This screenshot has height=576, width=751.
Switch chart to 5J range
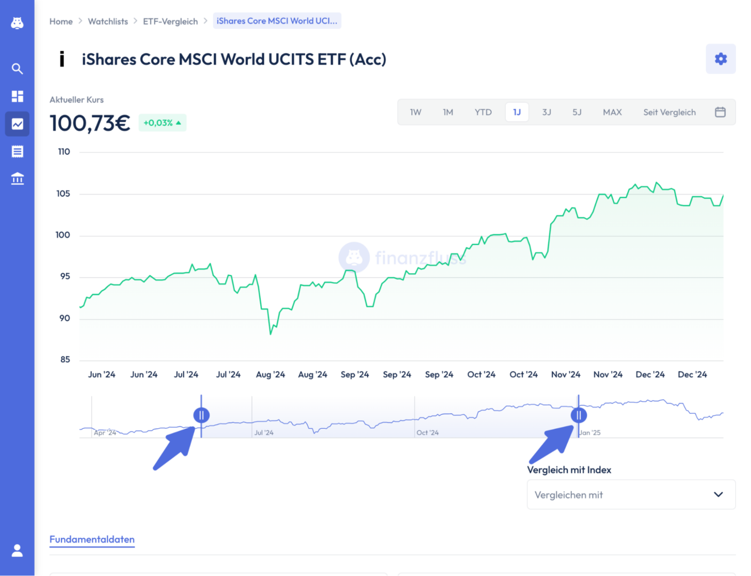[x=577, y=112]
